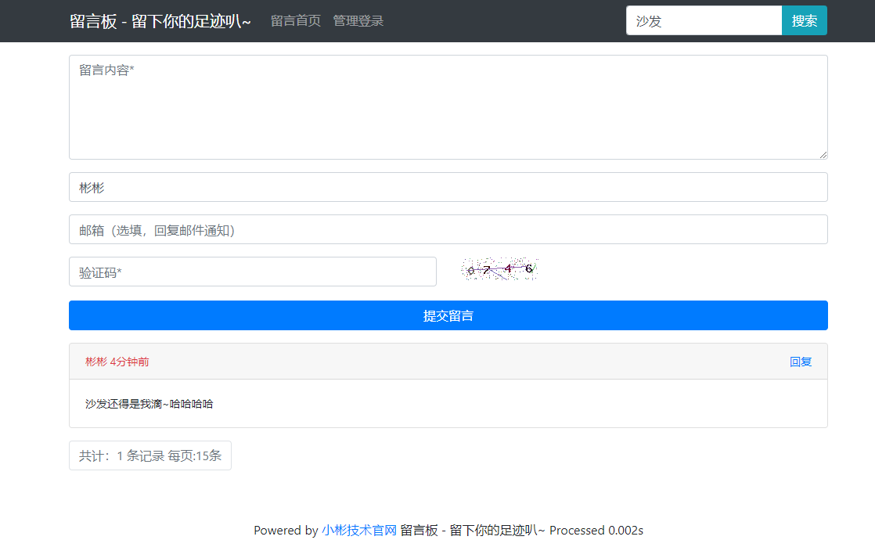Grab the resize handle of the message textarea
The width and height of the screenshot is (875, 558).
point(823,155)
